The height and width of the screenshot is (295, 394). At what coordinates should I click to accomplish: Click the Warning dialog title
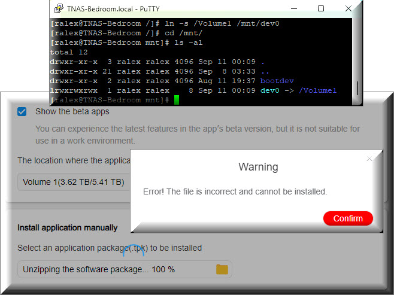coord(258,167)
